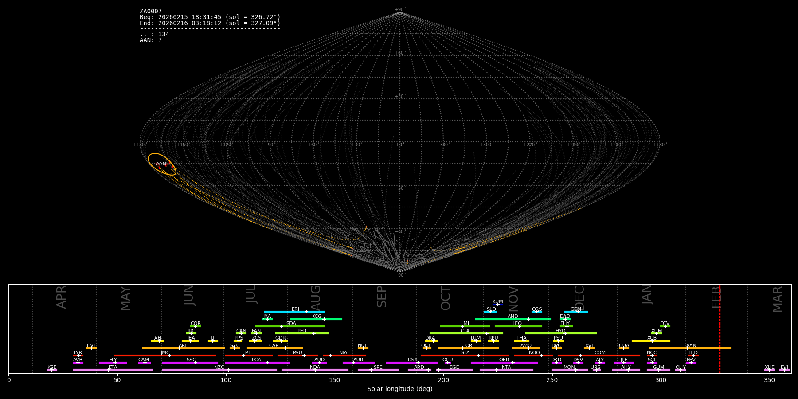Click the 'AAN: 7' count line in header
Image resolution: width=798 pixels, height=399 pixels.
pos(151,40)
